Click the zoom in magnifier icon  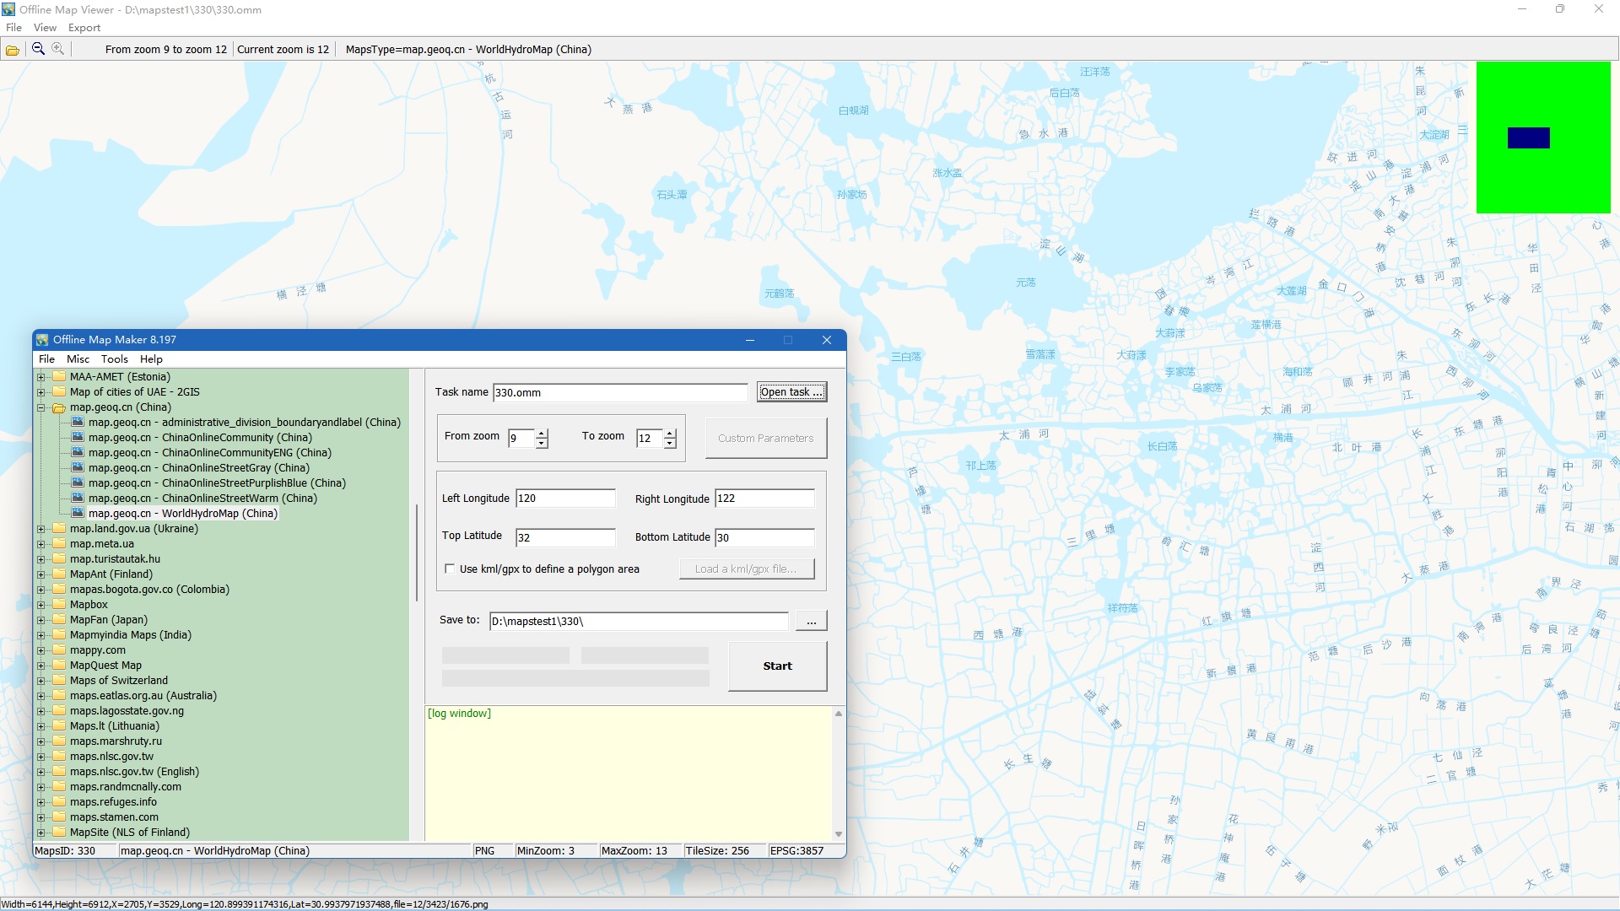(57, 49)
